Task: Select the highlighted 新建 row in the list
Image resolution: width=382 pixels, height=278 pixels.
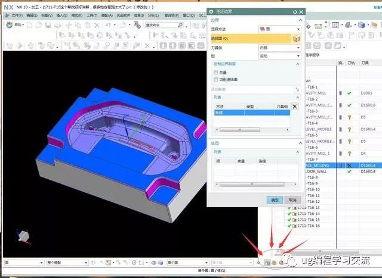Action: point(252,113)
